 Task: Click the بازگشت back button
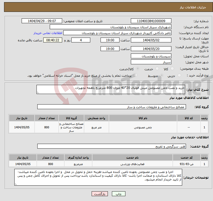(x=100, y=194)
